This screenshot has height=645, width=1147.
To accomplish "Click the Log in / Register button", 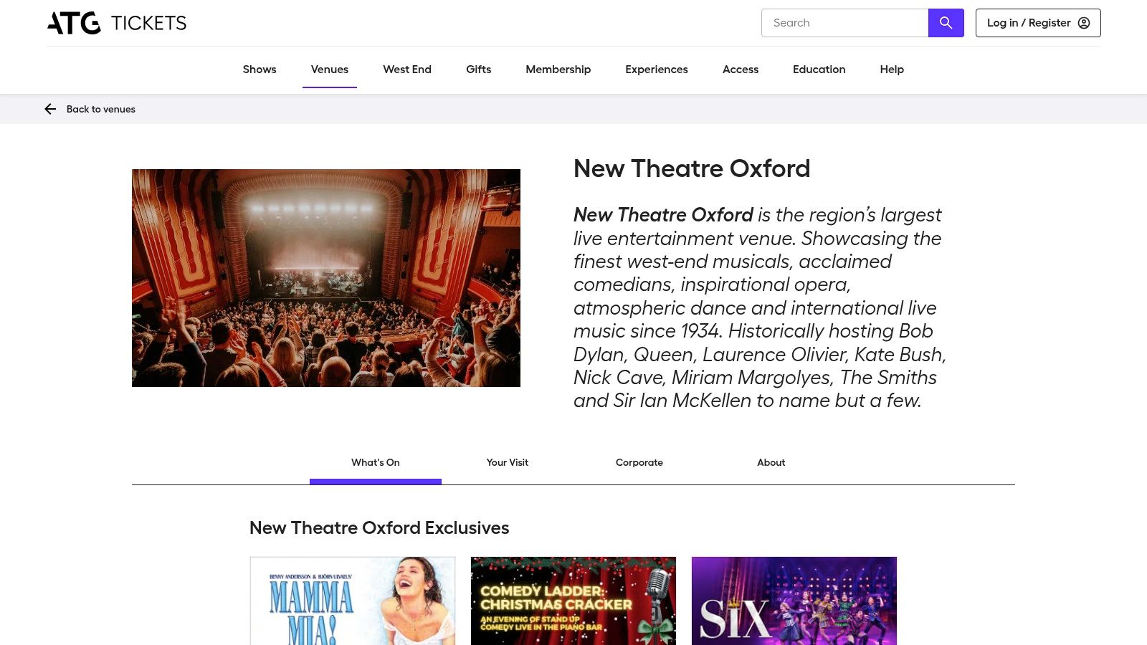I will coord(1037,22).
